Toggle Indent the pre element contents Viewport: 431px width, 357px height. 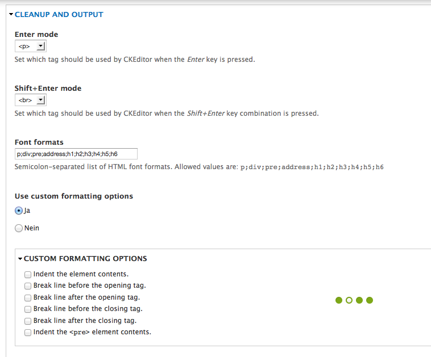point(28,333)
